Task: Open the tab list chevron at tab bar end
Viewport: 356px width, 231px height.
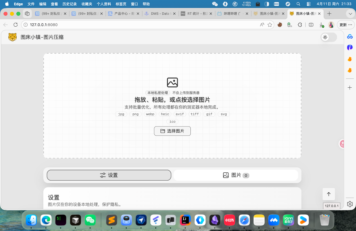Action: (x=350, y=14)
